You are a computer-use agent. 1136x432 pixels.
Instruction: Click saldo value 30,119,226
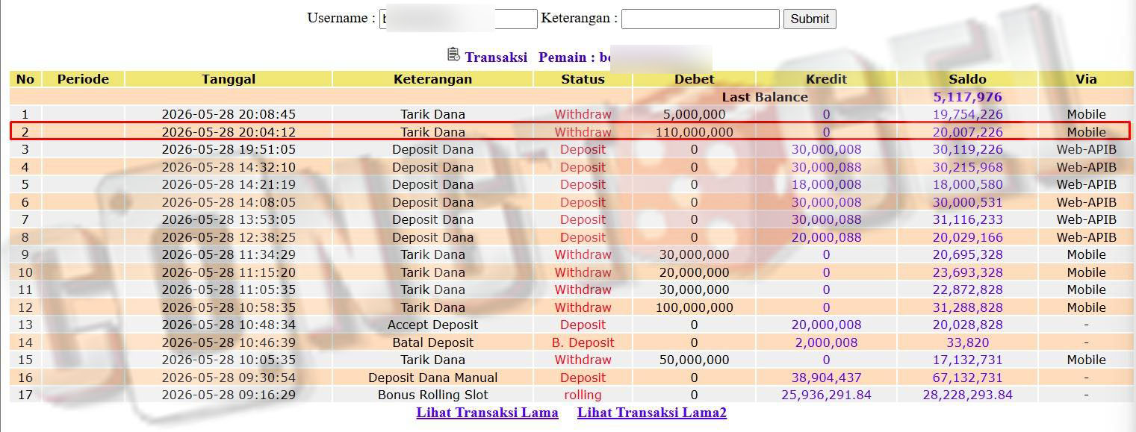pyautogui.click(x=967, y=149)
